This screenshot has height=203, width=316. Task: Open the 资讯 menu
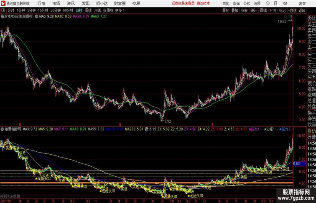[x=71, y=3]
